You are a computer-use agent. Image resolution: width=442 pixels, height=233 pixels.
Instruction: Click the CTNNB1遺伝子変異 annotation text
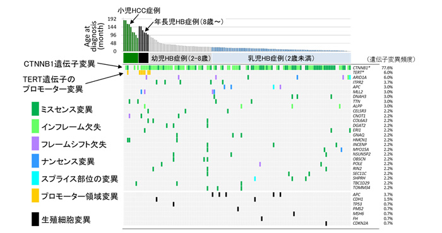[59, 64]
